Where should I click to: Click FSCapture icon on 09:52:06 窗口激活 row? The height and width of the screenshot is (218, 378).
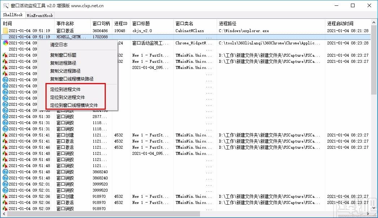coord(5,202)
